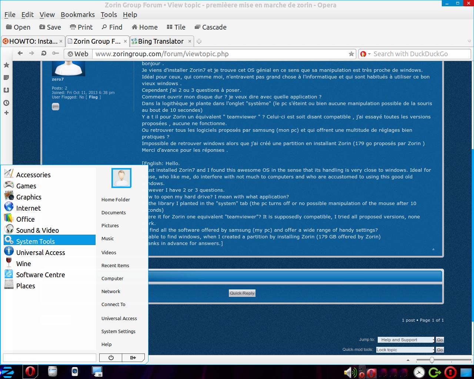Image resolution: width=474 pixels, height=379 pixels.
Task: Open the Downloads panel in sidebar
Action: pyautogui.click(x=6, y=90)
